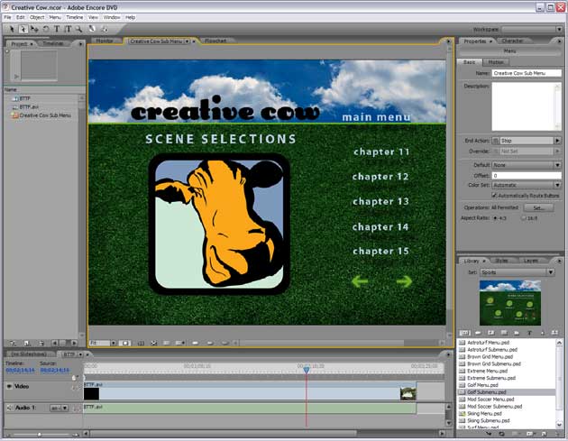Click the timeline horizontal scrollbar
568x441 pixels.
224,434
